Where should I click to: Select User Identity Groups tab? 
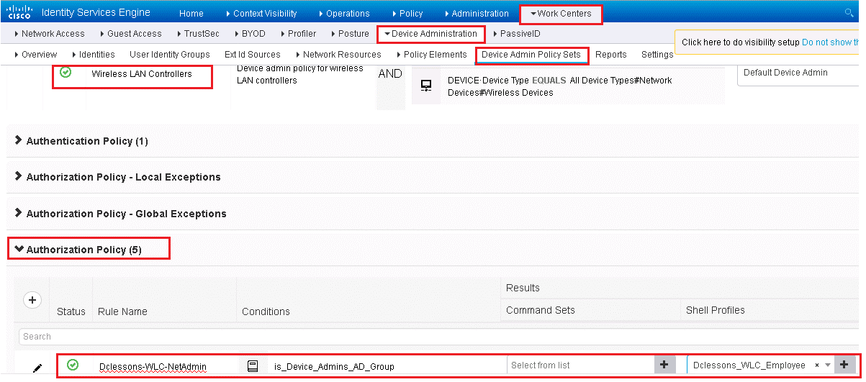pos(170,55)
